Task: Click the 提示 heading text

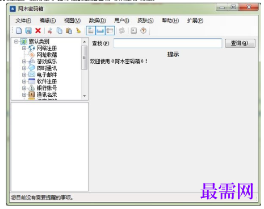Action: [x=173, y=55]
